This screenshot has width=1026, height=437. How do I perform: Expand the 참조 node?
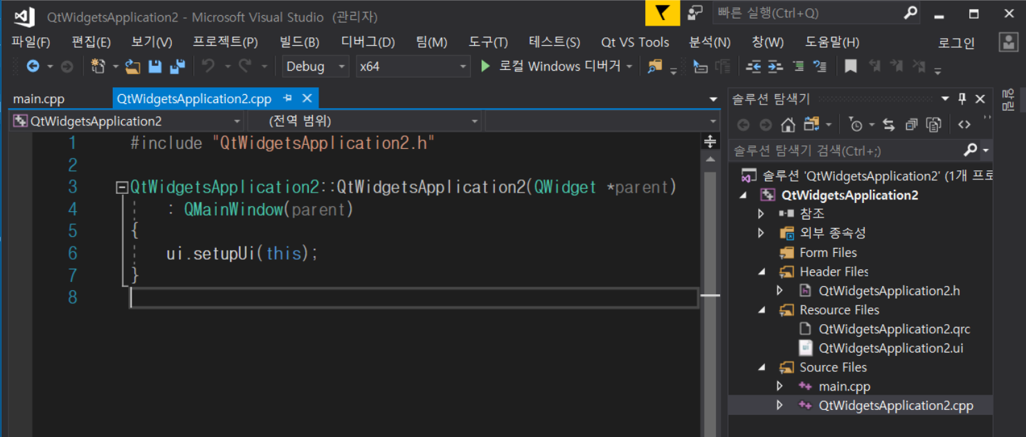[762, 214]
